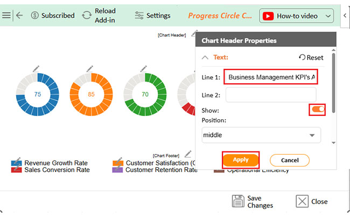Reset the Text properties
Screen dimensions: 350x217
(x=311, y=57)
